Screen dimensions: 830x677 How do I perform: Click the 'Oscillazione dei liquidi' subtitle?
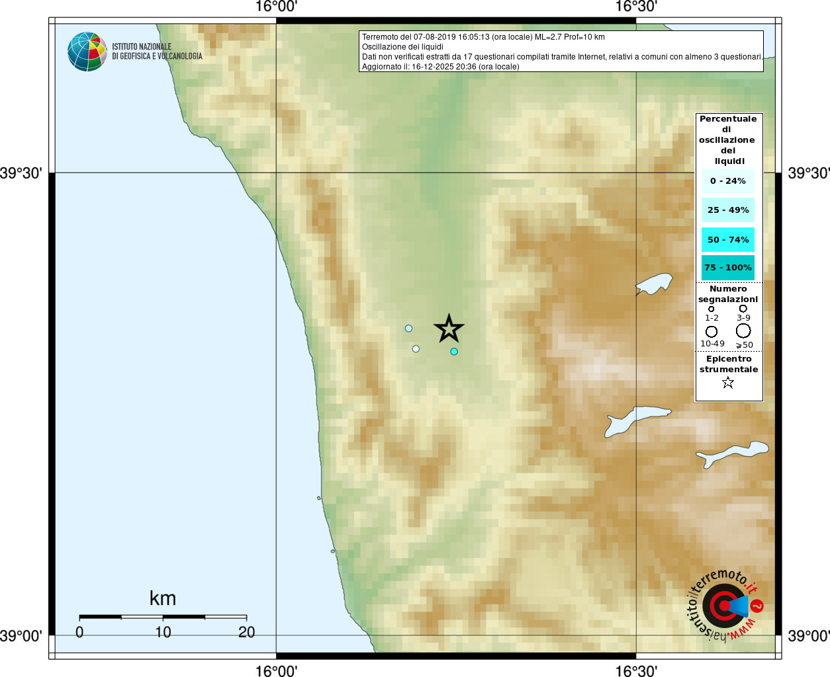pos(402,47)
